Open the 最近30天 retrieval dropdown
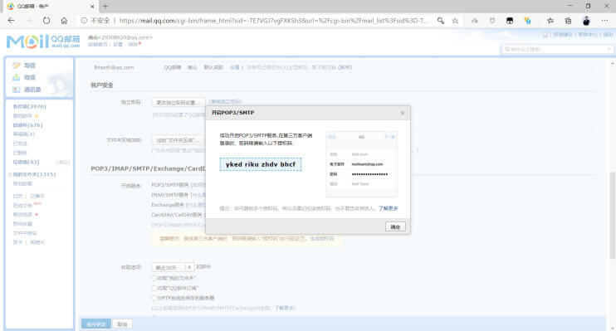This screenshot has width=616, height=331. 173,267
